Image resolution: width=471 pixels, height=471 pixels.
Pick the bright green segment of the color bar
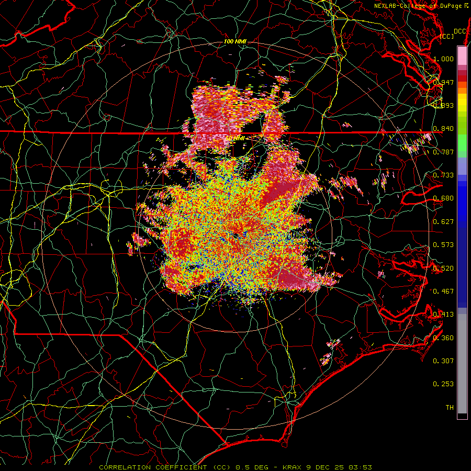[x=462, y=143]
